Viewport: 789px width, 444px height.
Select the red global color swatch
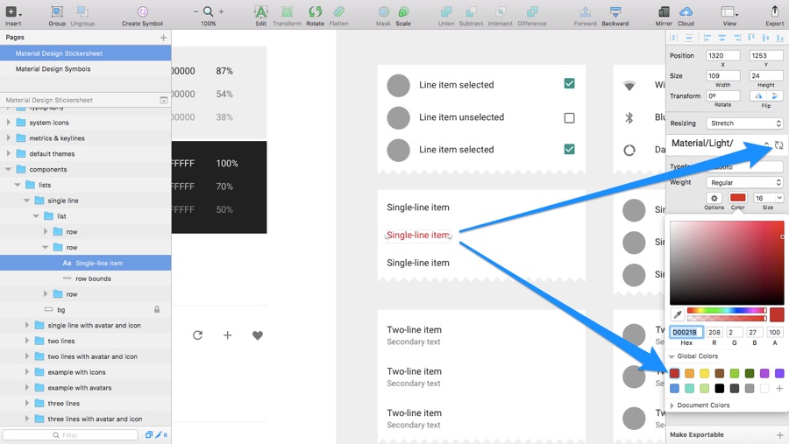click(674, 373)
